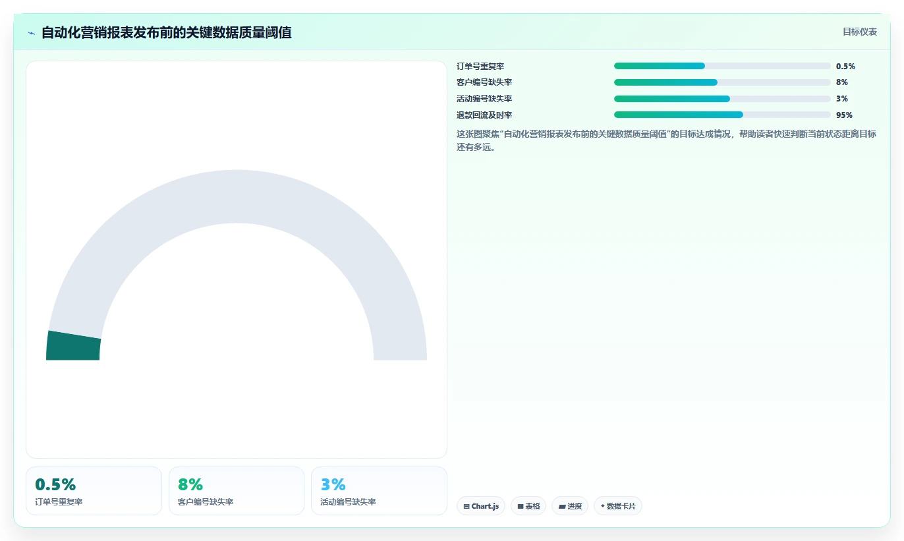Viewport: 904px width, 541px height.
Task: Click the 活动编号缺失率 progress bar
Action: point(722,99)
